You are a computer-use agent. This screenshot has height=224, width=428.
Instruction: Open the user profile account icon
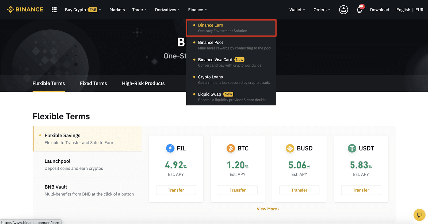[x=343, y=10]
